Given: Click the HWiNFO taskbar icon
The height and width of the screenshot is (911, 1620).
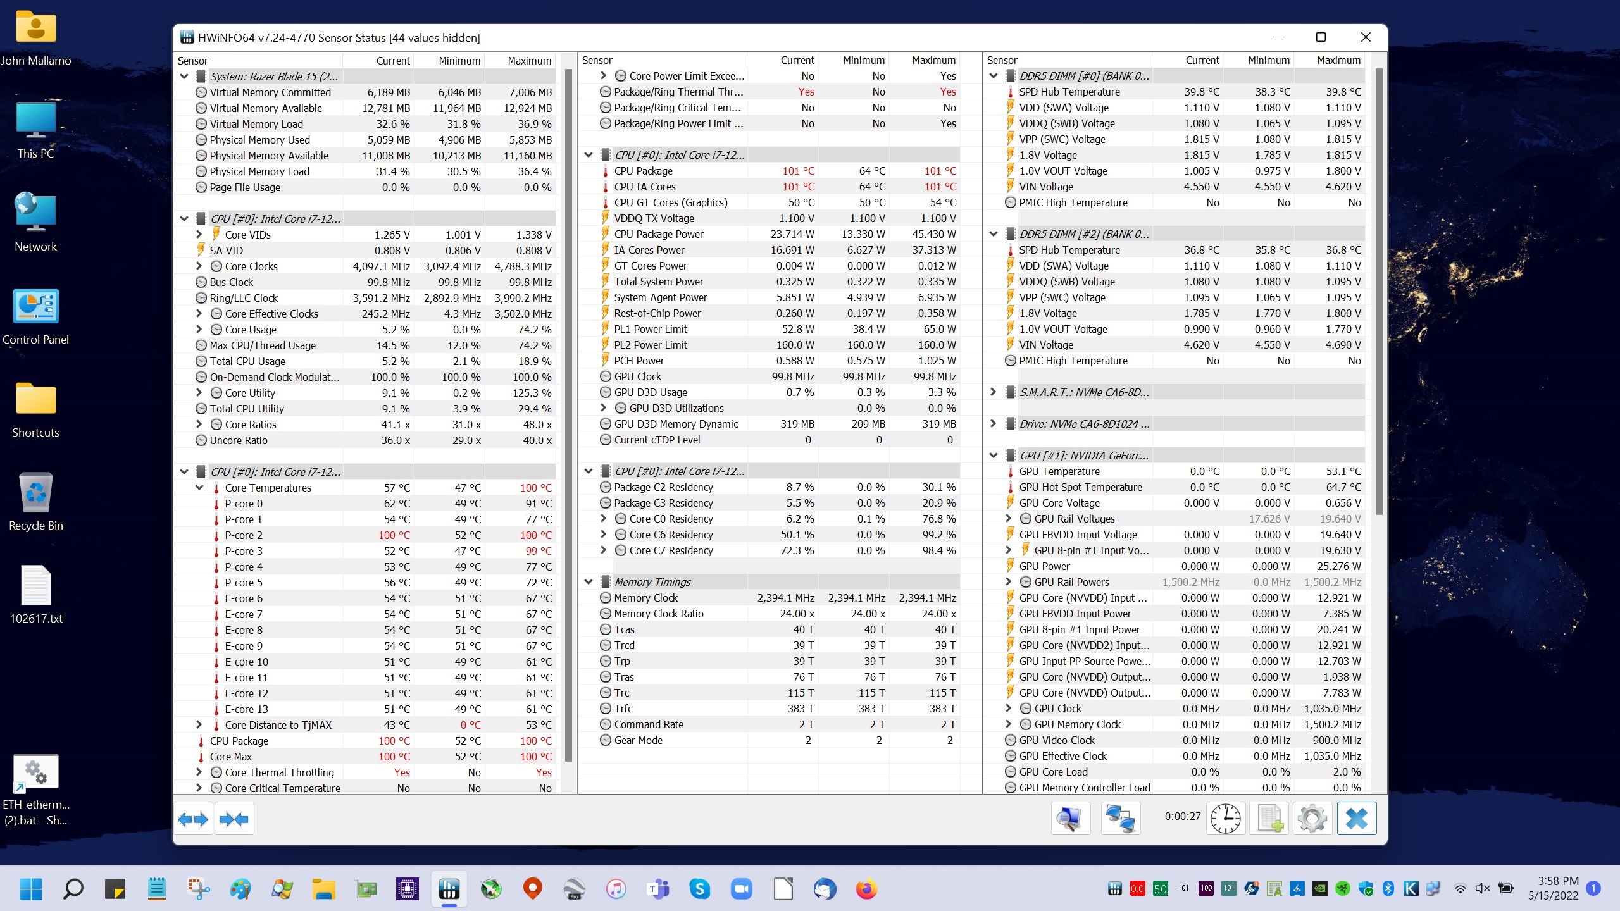Looking at the screenshot, I should (449, 889).
